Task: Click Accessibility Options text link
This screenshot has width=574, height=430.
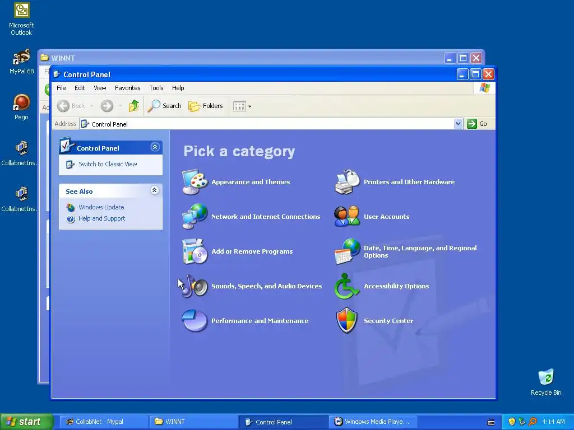Action: pos(396,286)
